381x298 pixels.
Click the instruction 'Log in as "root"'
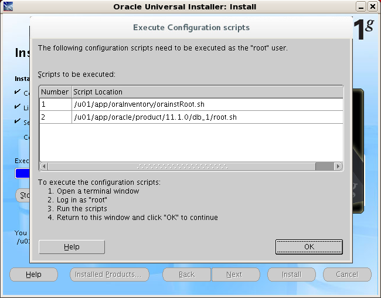click(82, 200)
